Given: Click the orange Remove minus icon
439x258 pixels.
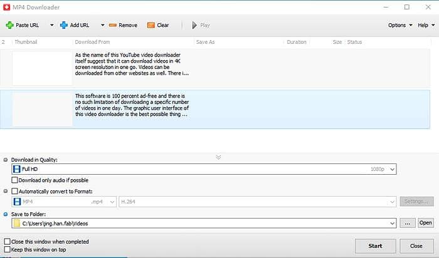Looking at the screenshot, I should (x=112, y=25).
